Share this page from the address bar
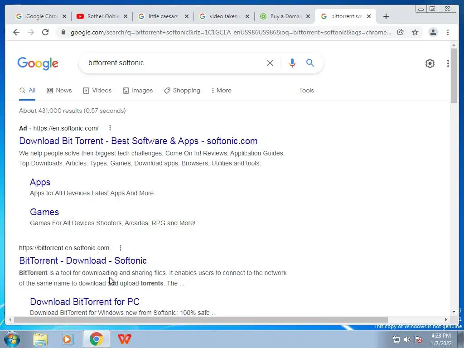Viewport: 464px width, 348px height. [x=401, y=32]
